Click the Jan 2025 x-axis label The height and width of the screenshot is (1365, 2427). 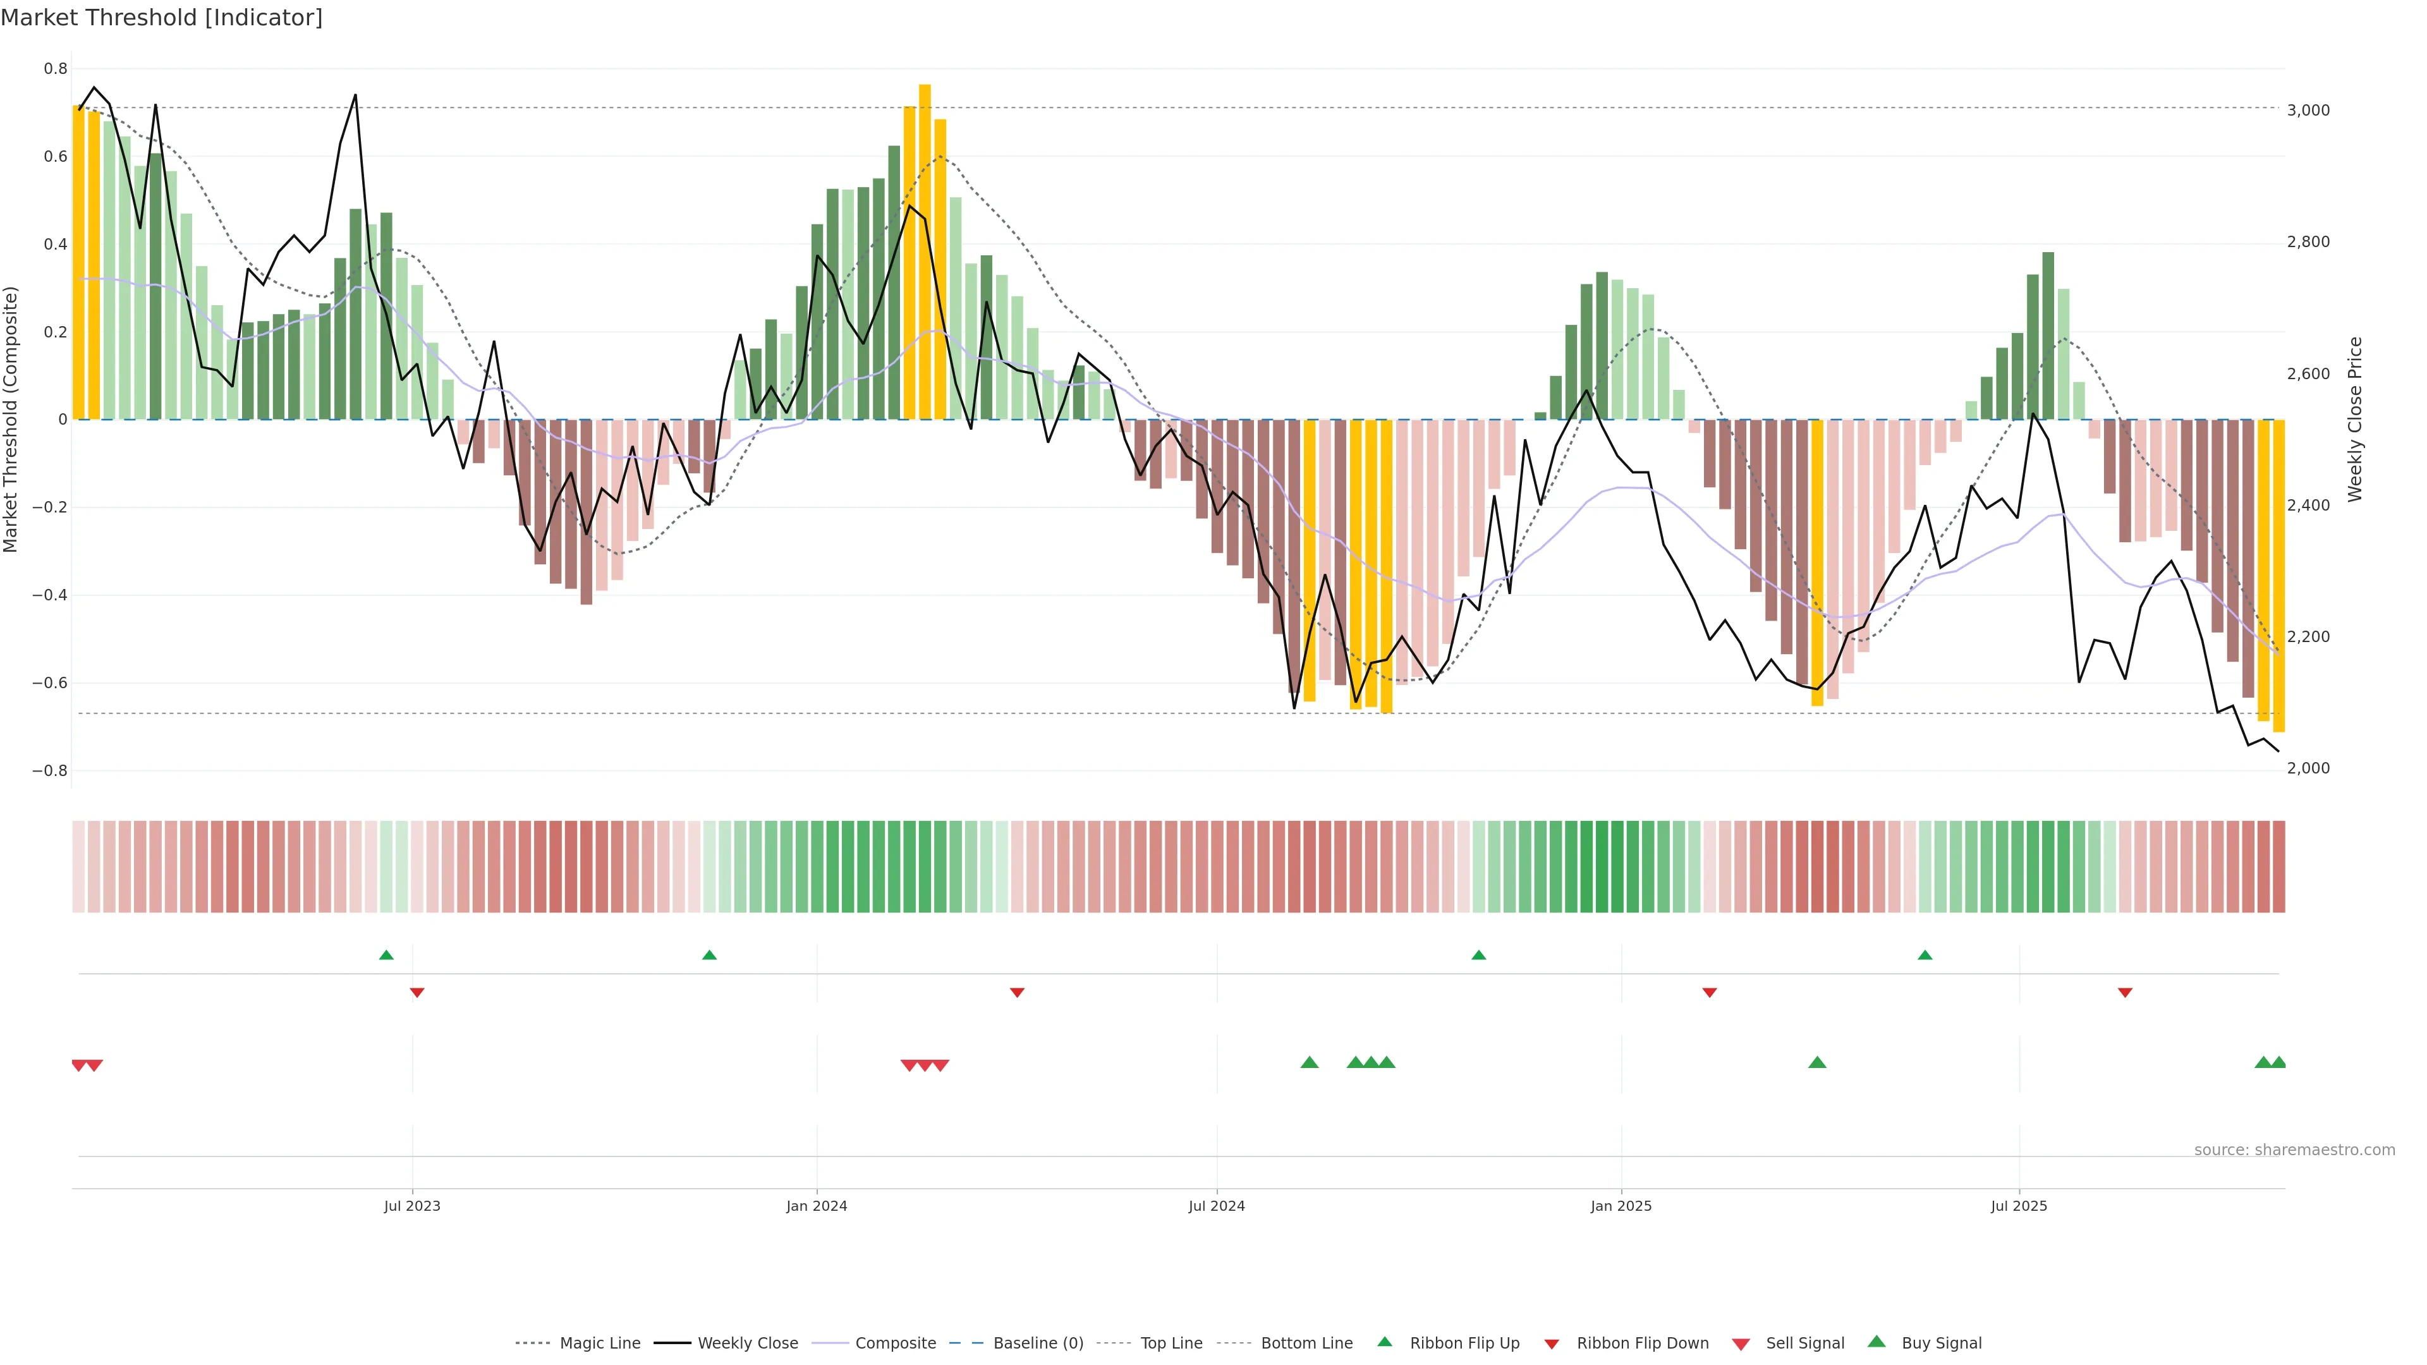point(1621,1206)
